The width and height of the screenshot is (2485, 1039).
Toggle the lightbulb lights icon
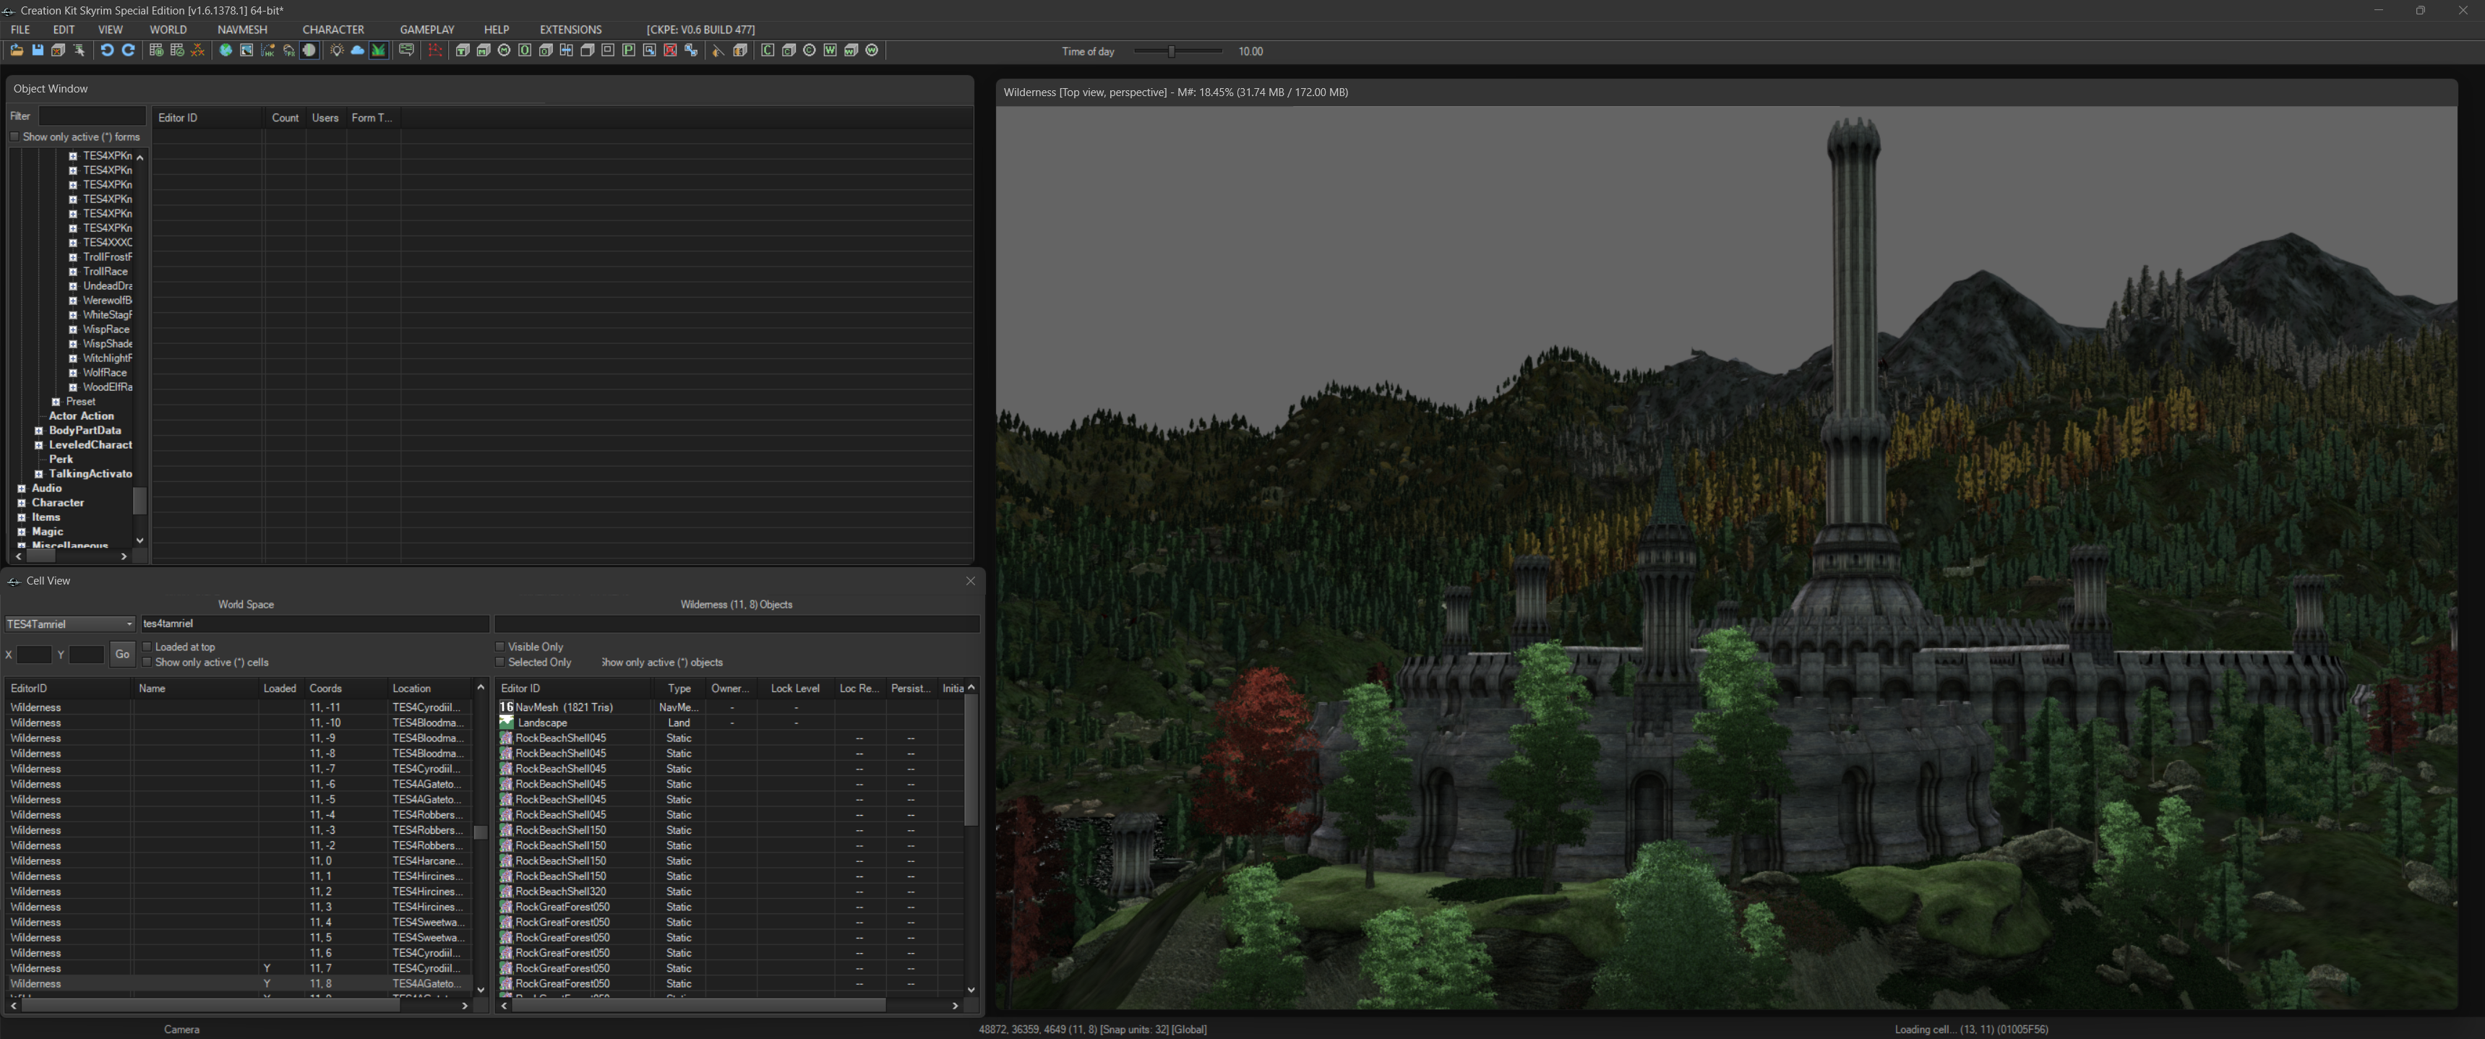(x=337, y=50)
